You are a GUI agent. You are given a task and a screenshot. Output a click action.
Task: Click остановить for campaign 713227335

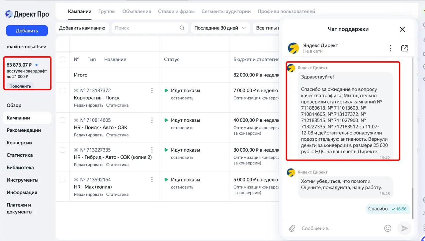point(182,158)
